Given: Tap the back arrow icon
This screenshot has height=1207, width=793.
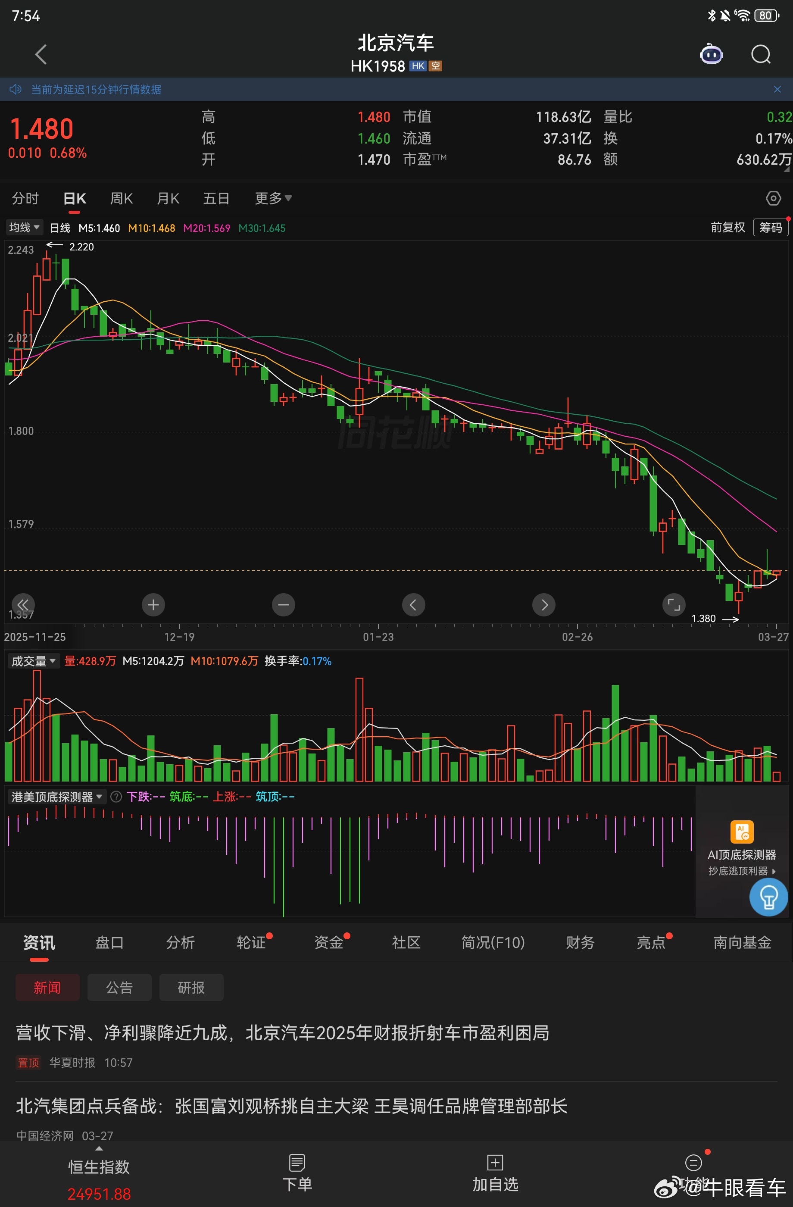Looking at the screenshot, I should pyautogui.click(x=41, y=54).
